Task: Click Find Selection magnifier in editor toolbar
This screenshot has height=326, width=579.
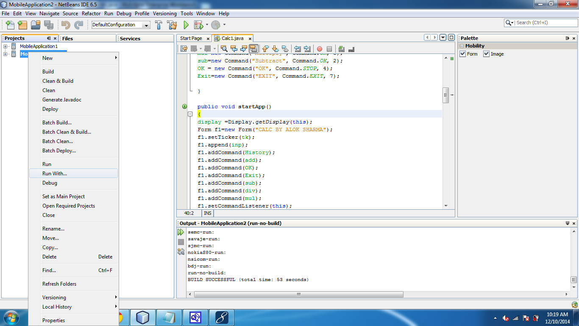Action: (224, 49)
